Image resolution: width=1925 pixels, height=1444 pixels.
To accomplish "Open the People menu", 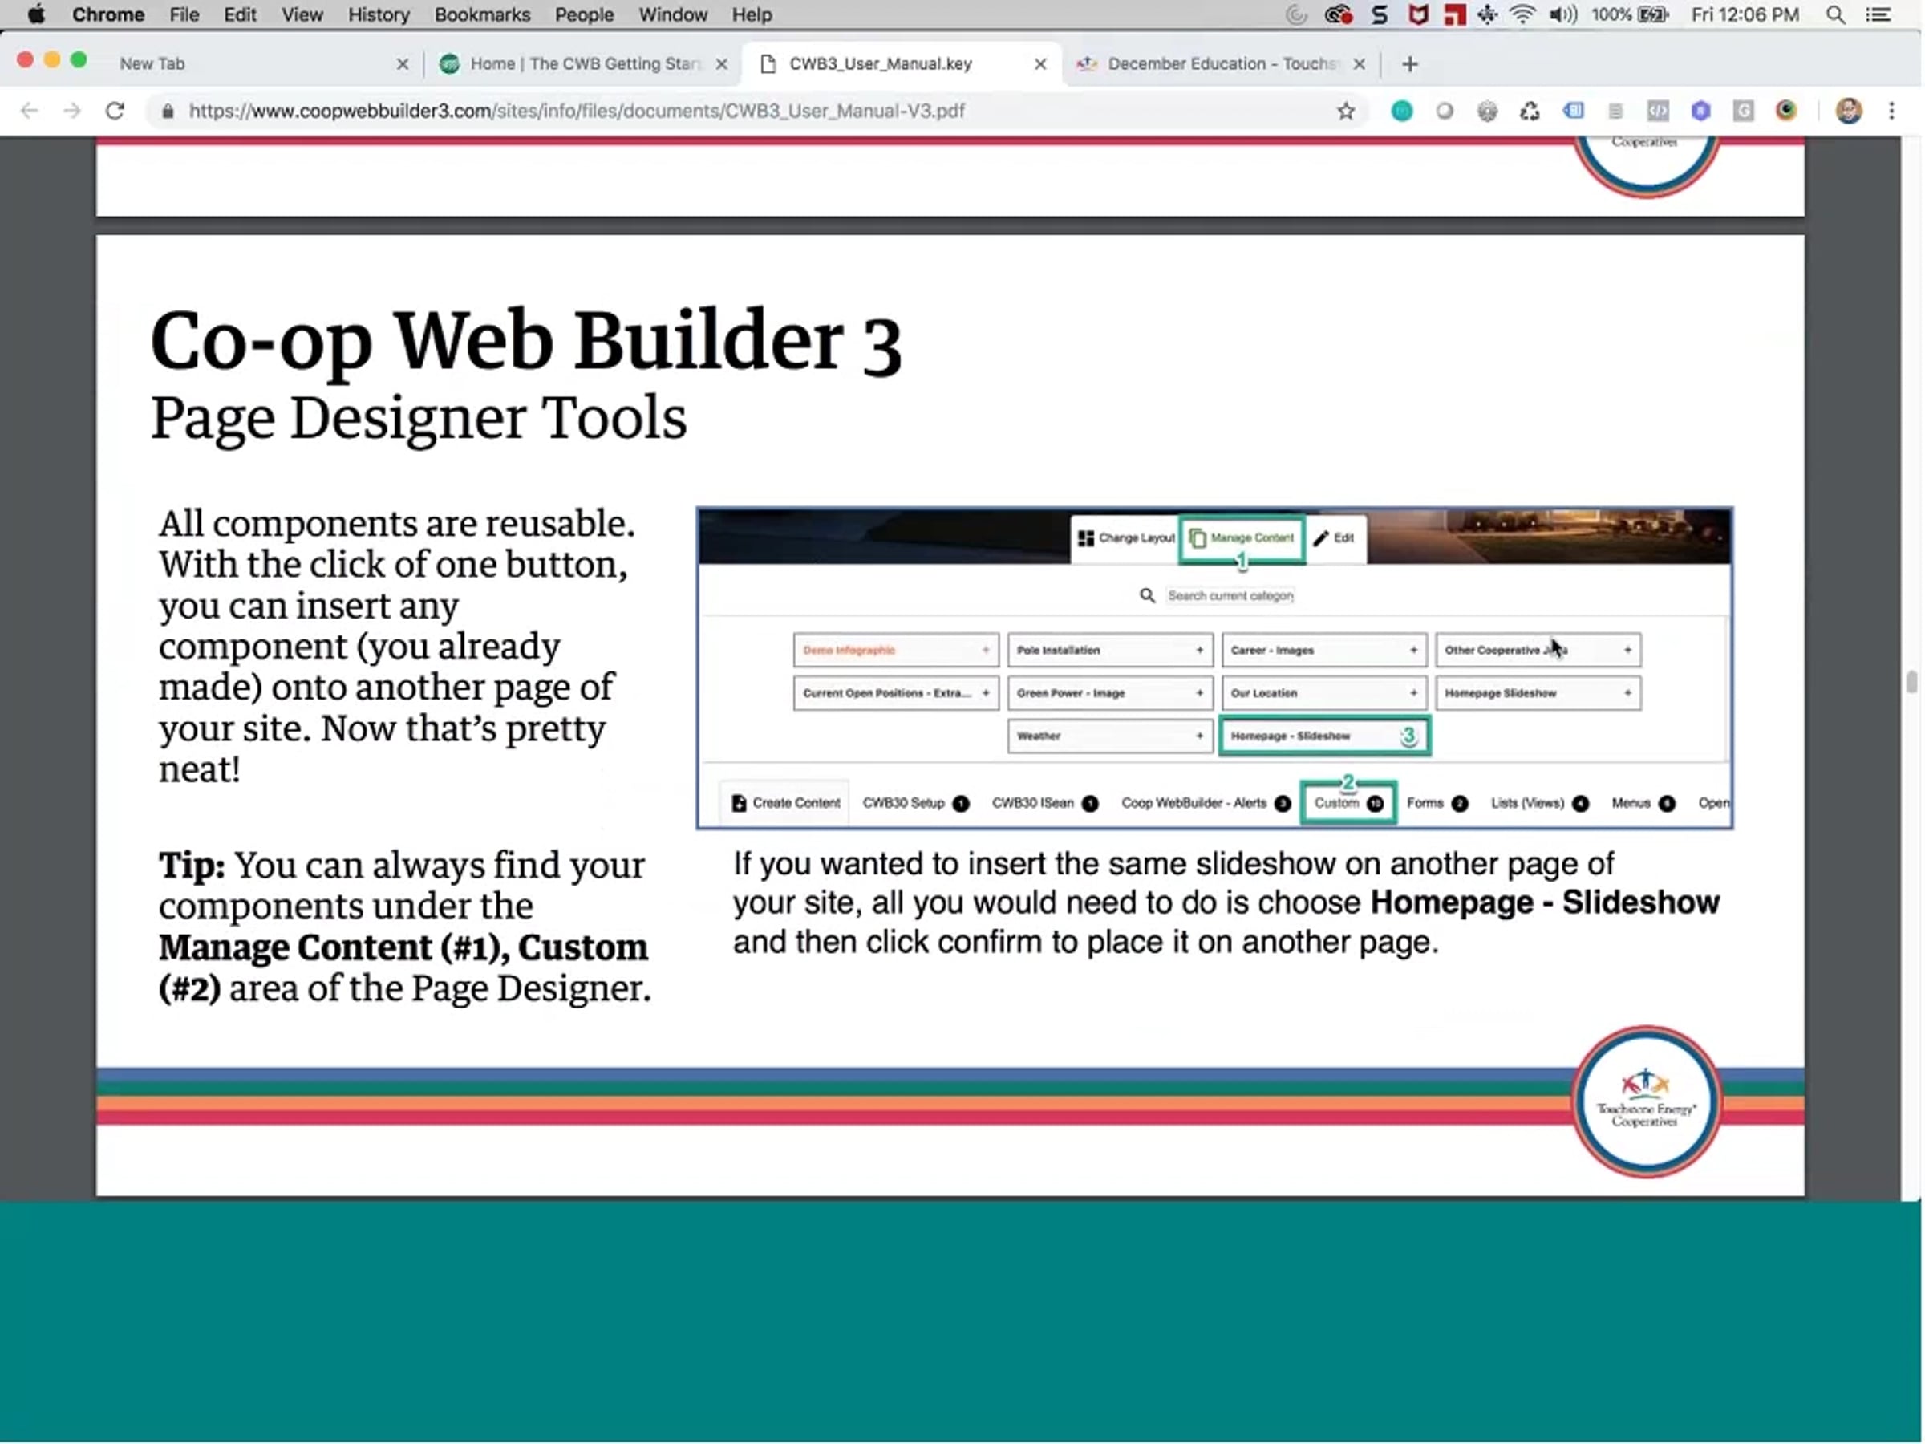I will click(x=584, y=14).
